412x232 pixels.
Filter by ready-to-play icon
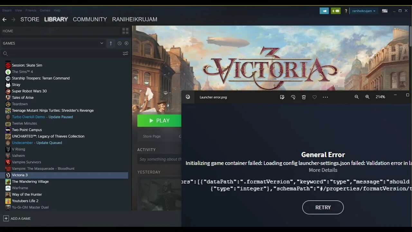click(126, 43)
